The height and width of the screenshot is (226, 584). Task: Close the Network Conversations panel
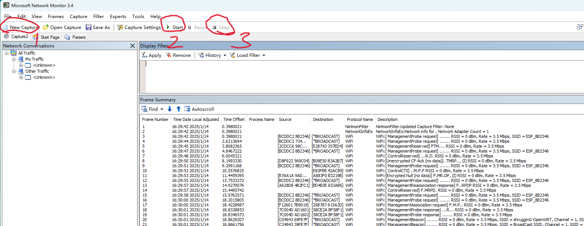(x=133, y=46)
